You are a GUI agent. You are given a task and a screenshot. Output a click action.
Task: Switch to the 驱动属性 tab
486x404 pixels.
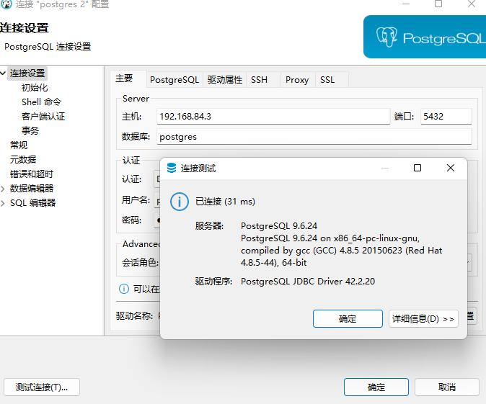click(x=225, y=80)
